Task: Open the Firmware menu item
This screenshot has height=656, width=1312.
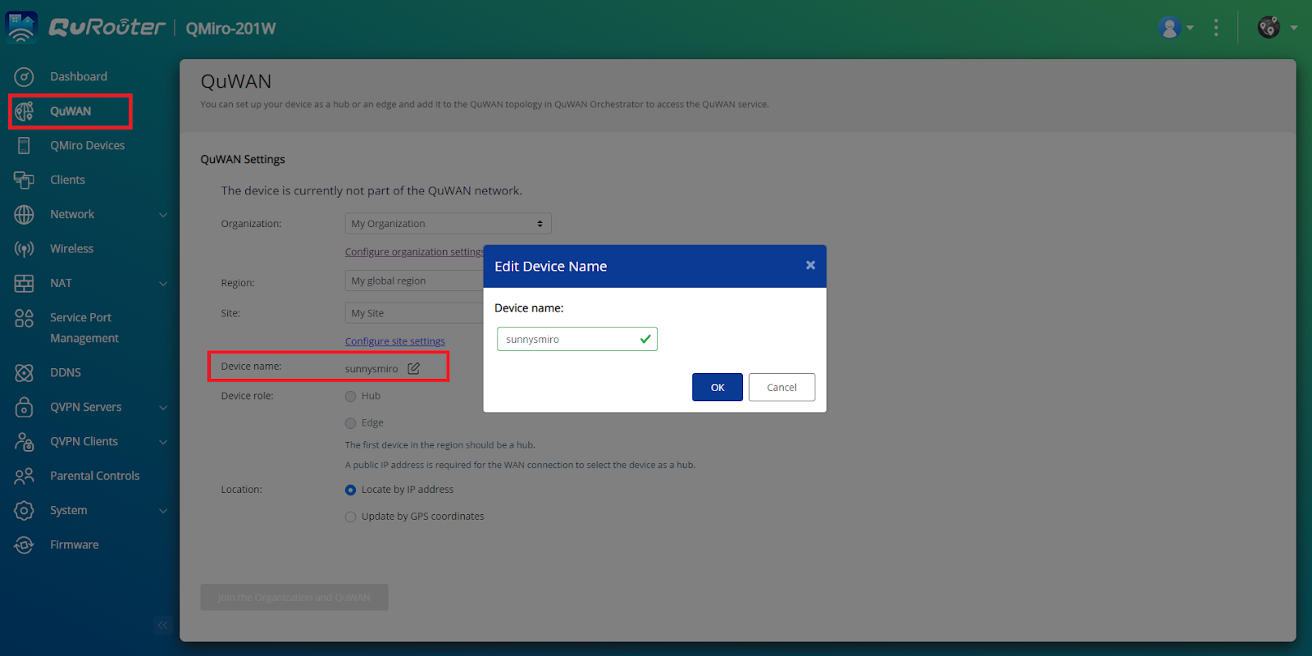Action: tap(75, 545)
